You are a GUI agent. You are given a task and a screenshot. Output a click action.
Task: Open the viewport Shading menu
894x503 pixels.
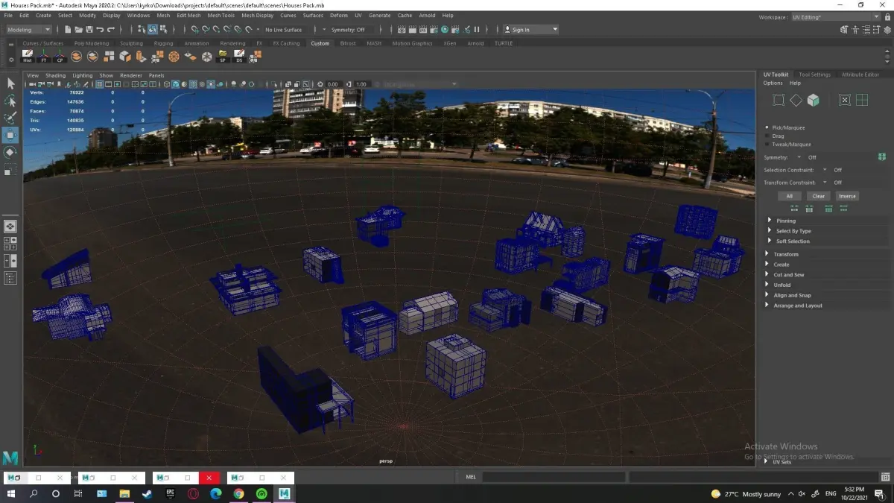(55, 75)
